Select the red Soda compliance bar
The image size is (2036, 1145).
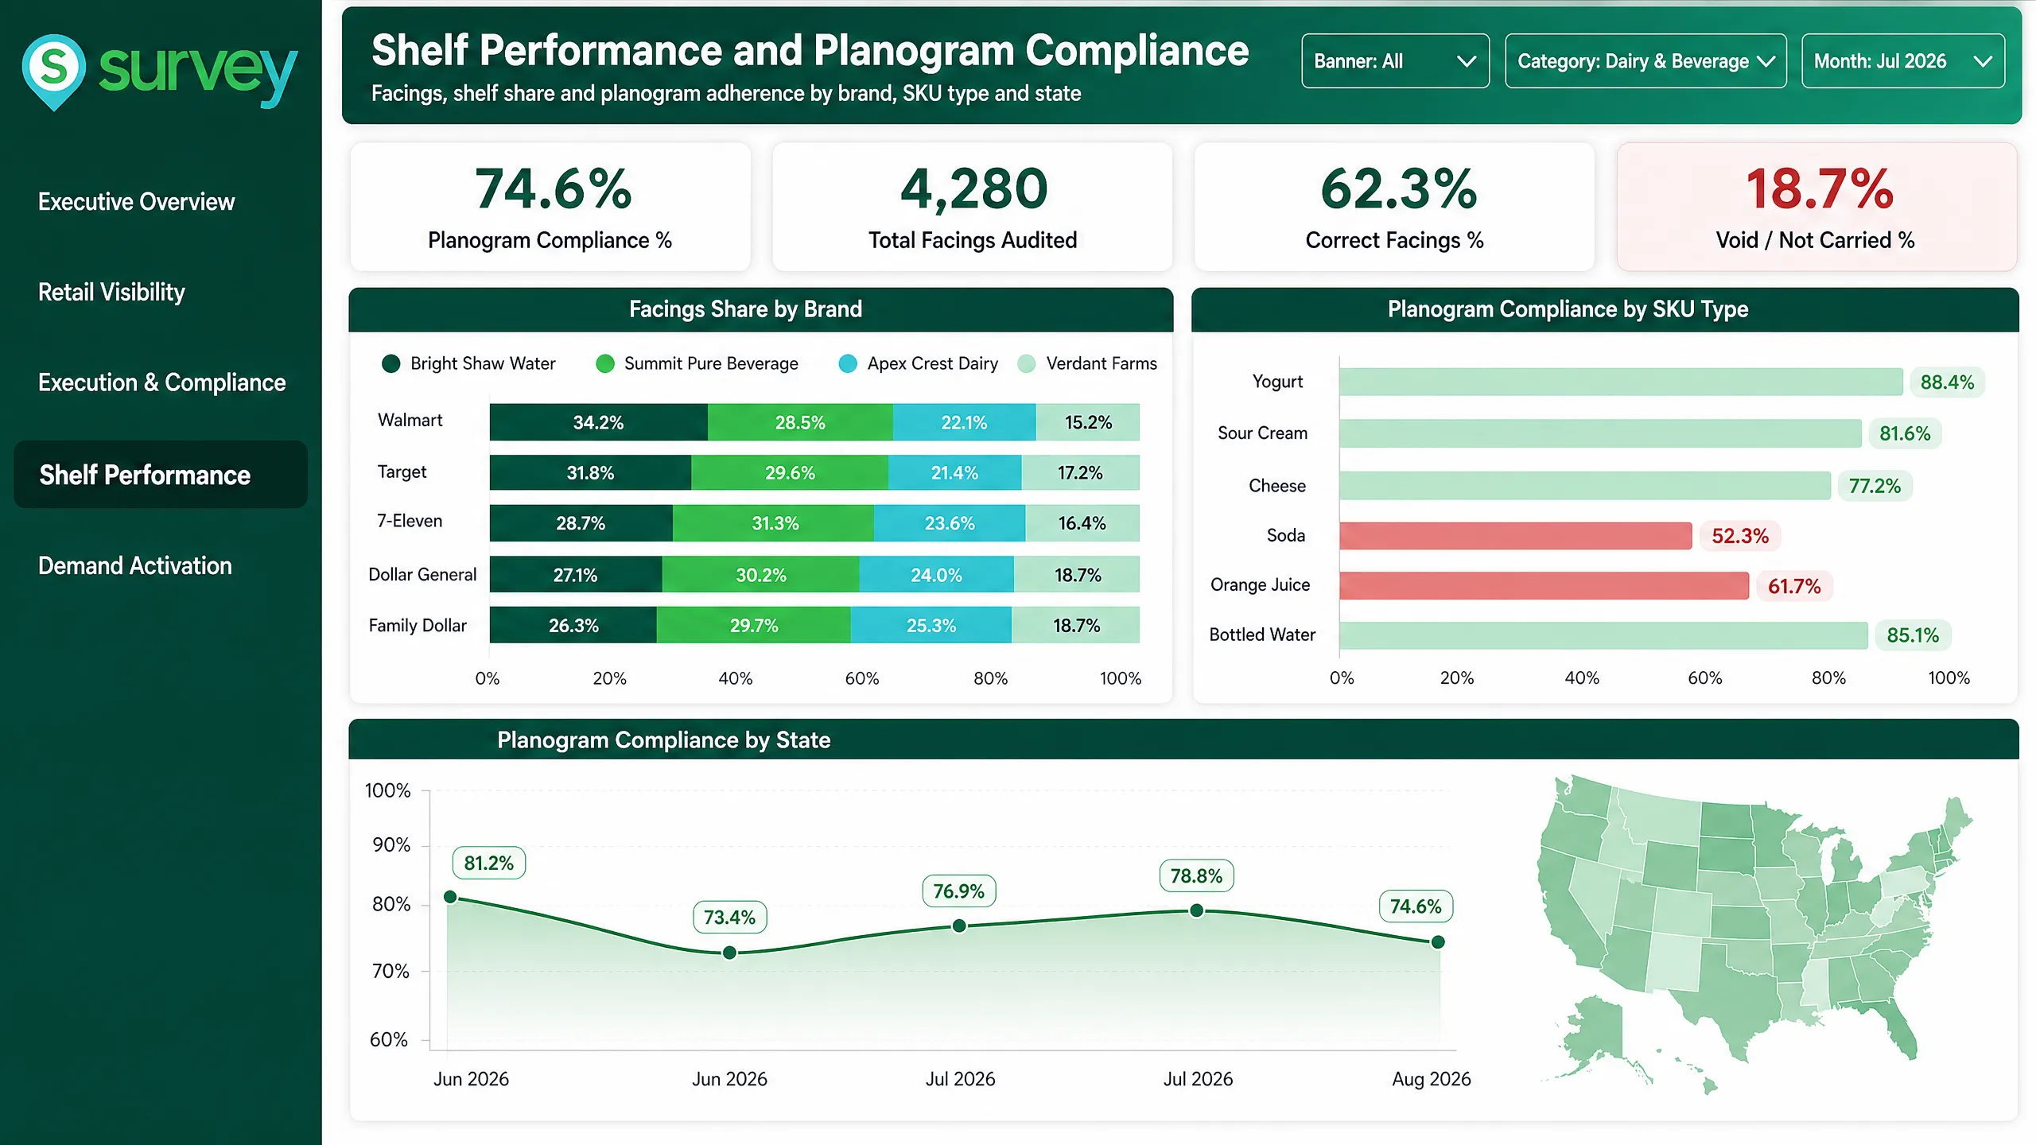click(x=1516, y=536)
